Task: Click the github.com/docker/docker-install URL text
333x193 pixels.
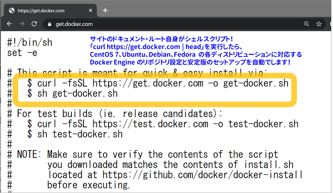Action: [203, 175]
